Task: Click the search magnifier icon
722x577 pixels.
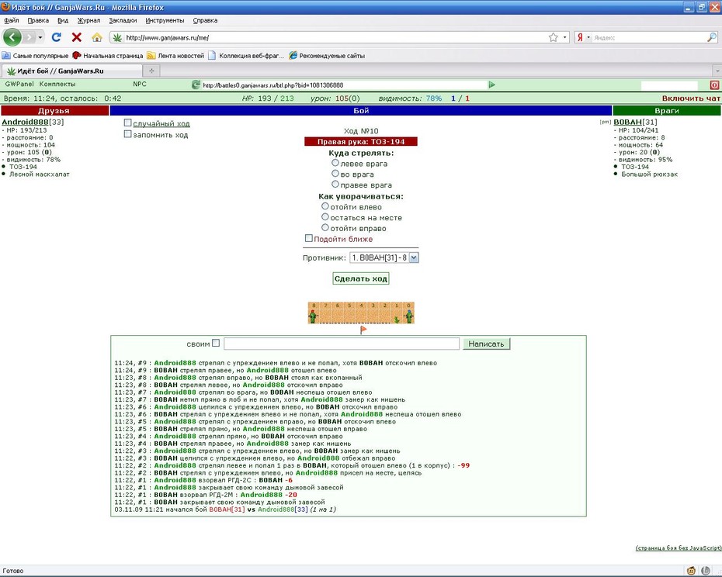Action: point(712,37)
